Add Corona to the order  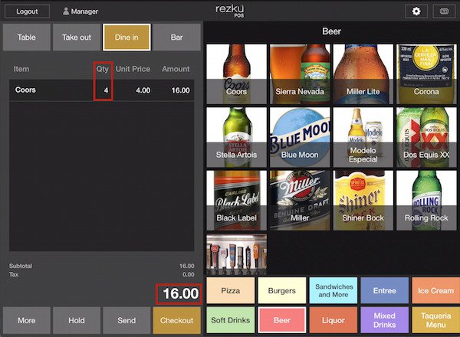point(426,74)
